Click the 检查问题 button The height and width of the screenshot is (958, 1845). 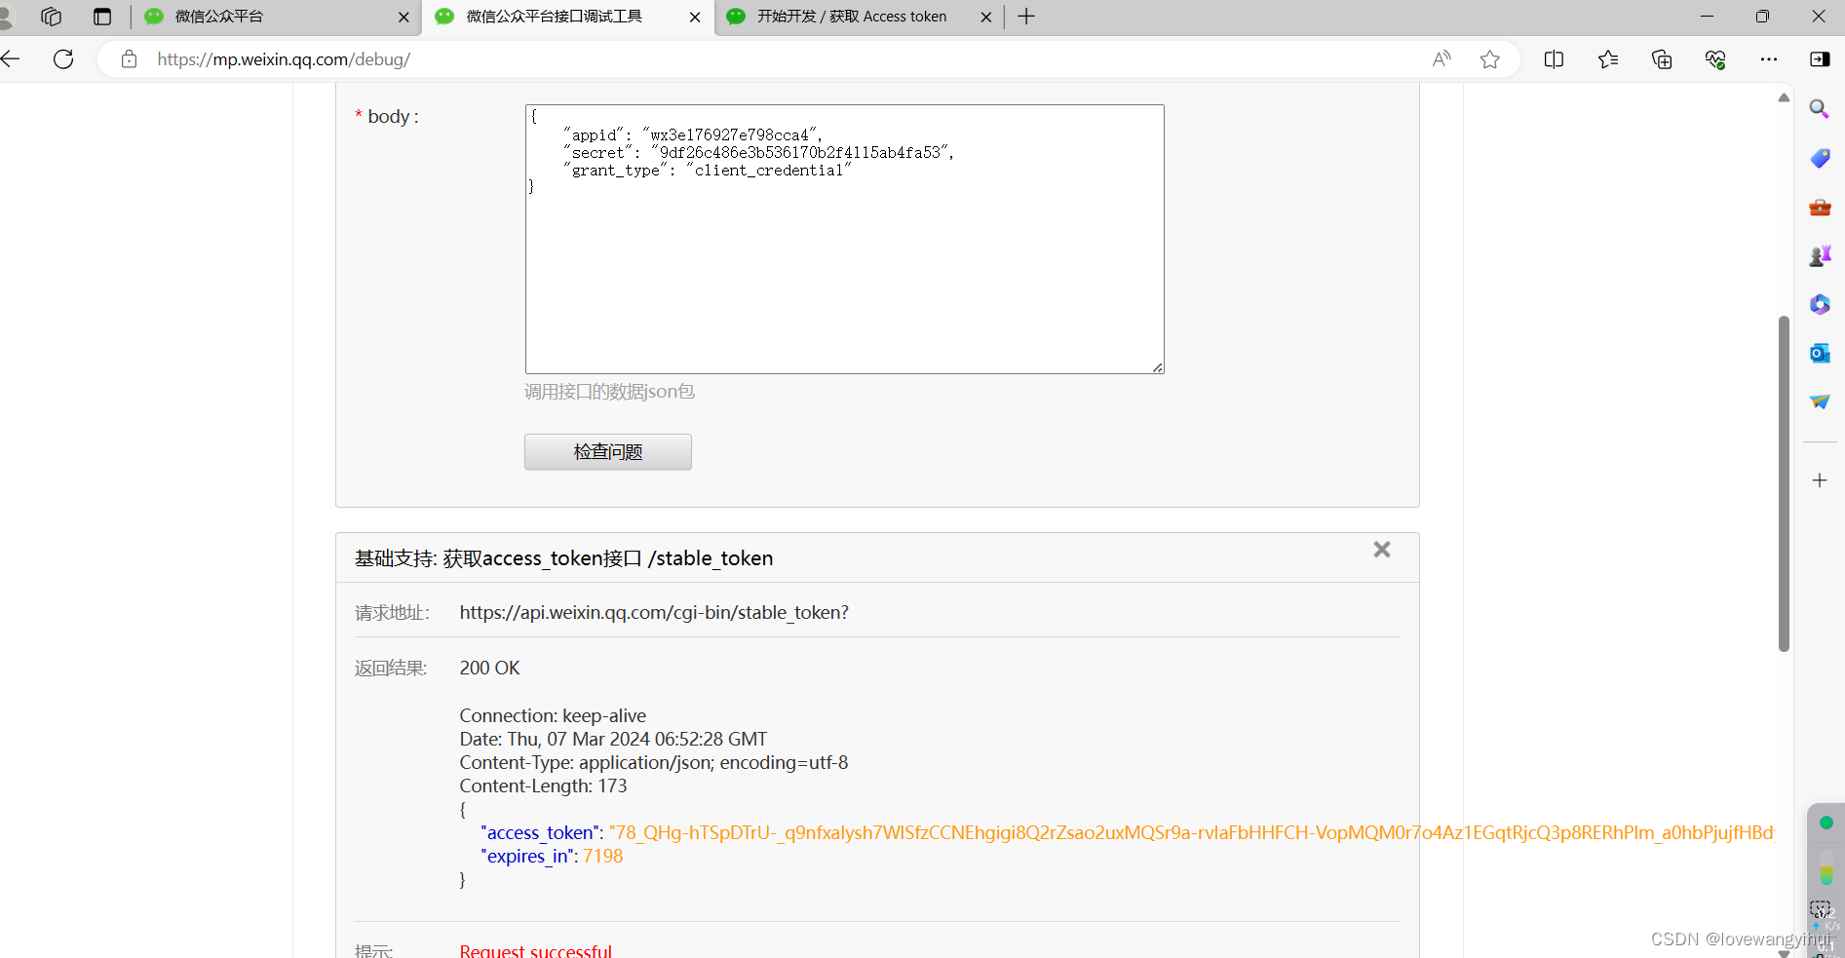coord(608,451)
